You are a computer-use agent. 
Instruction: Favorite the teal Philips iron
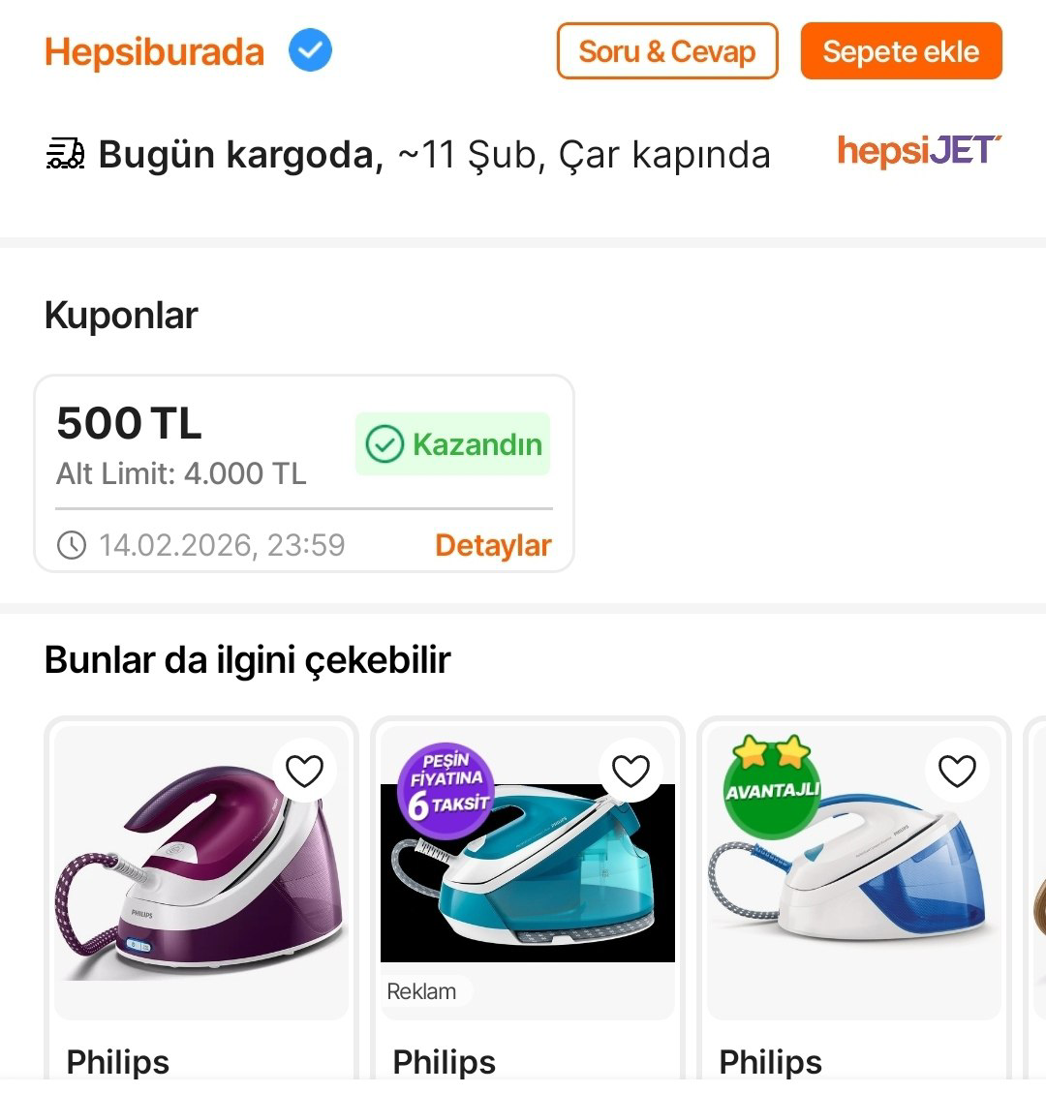point(631,771)
